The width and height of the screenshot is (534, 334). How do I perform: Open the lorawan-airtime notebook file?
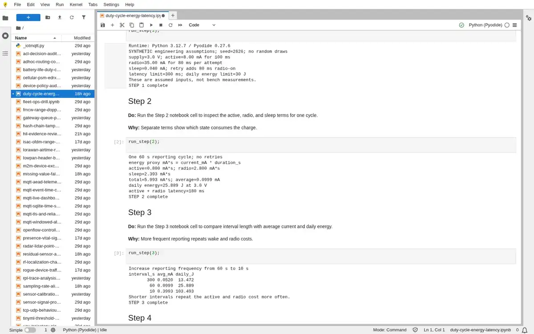(53, 150)
